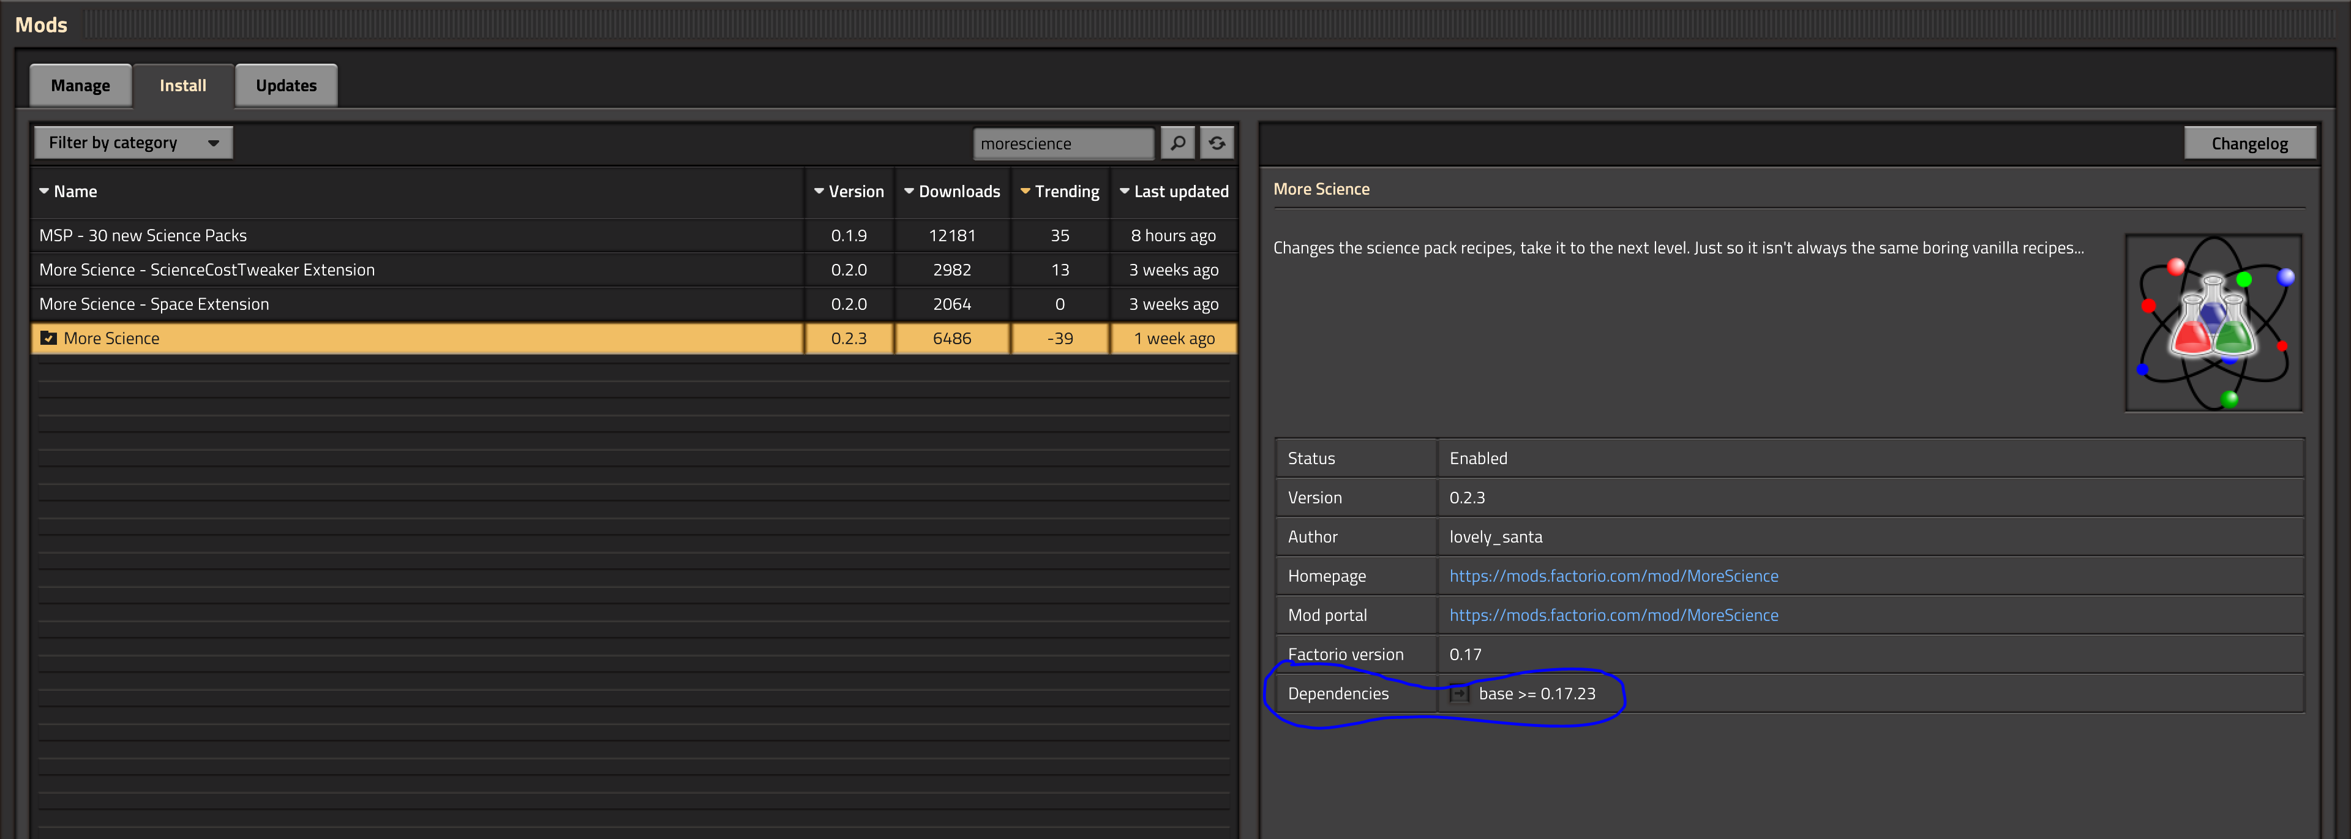
Task: Click the trending value -39
Action: (1060, 339)
